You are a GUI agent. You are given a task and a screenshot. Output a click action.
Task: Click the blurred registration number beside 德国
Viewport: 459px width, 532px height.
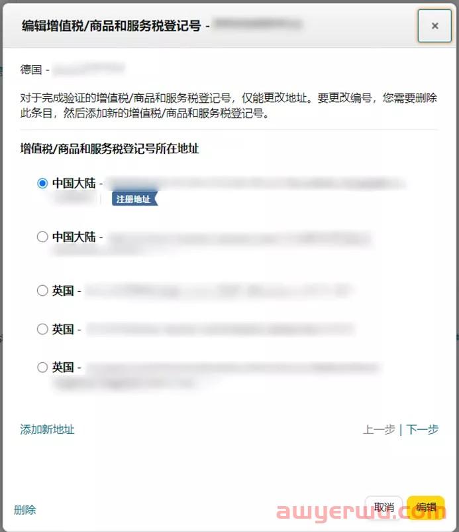tap(89, 69)
